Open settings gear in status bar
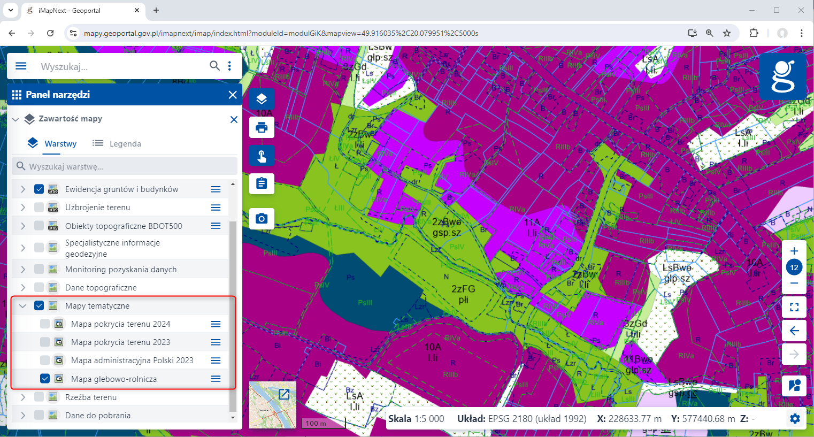The height and width of the screenshot is (437, 814). click(795, 419)
